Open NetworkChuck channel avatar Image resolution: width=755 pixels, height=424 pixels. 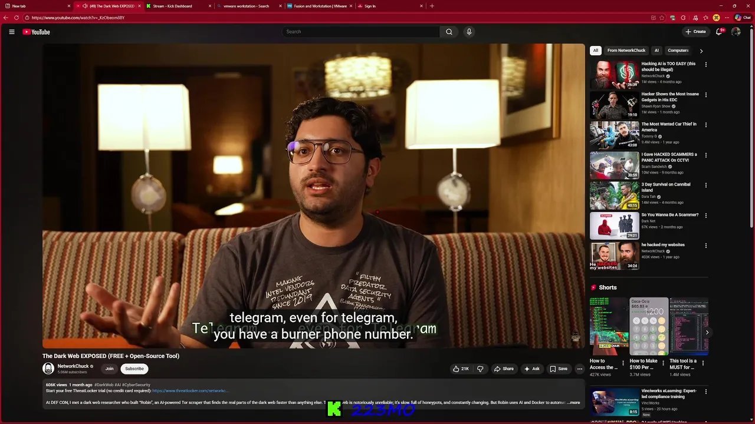click(x=48, y=369)
